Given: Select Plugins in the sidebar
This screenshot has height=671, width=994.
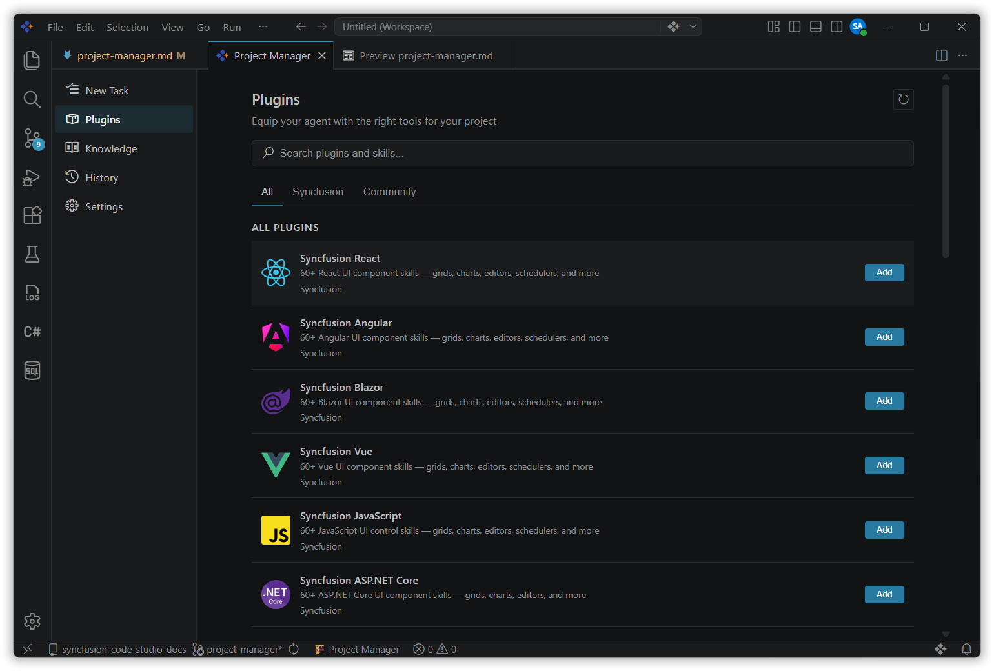Looking at the screenshot, I should click(x=124, y=119).
